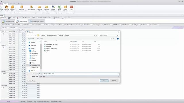Image resolution: width=184 pixels, height=103 pixels.
Task: Expand the address bar history dropdown
Action: pyautogui.click(x=95, y=35)
